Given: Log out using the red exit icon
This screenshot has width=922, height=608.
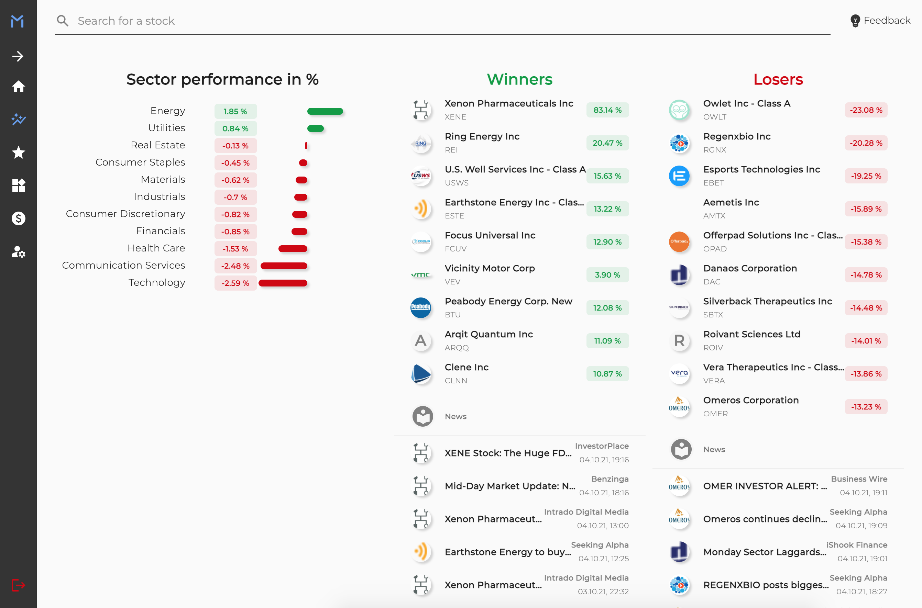Looking at the screenshot, I should [18, 585].
